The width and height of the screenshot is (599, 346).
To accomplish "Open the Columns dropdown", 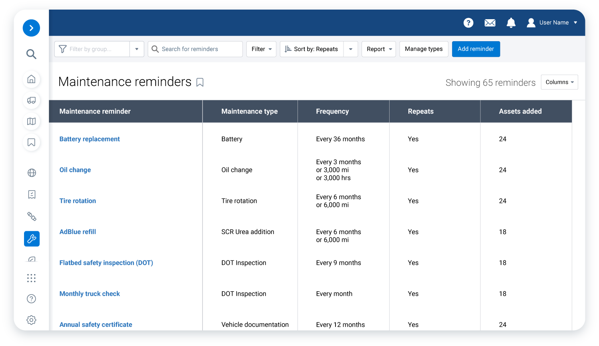I will click(559, 82).
